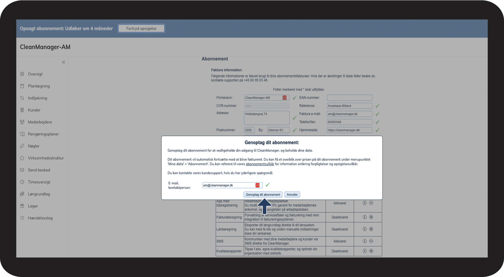Show info for App med tidsregistrering

click(x=365, y=203)
